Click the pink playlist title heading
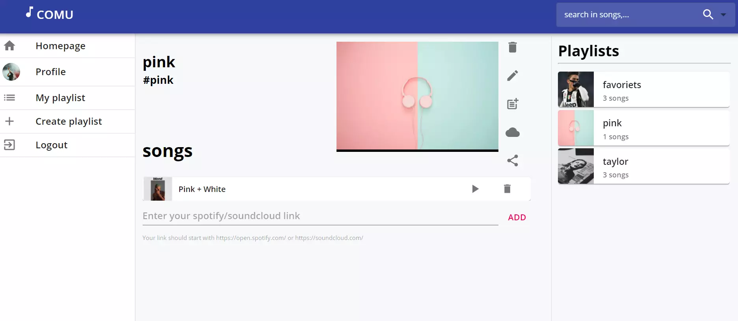The width and height of the screenshot is (738, 321). pos(159,62)
